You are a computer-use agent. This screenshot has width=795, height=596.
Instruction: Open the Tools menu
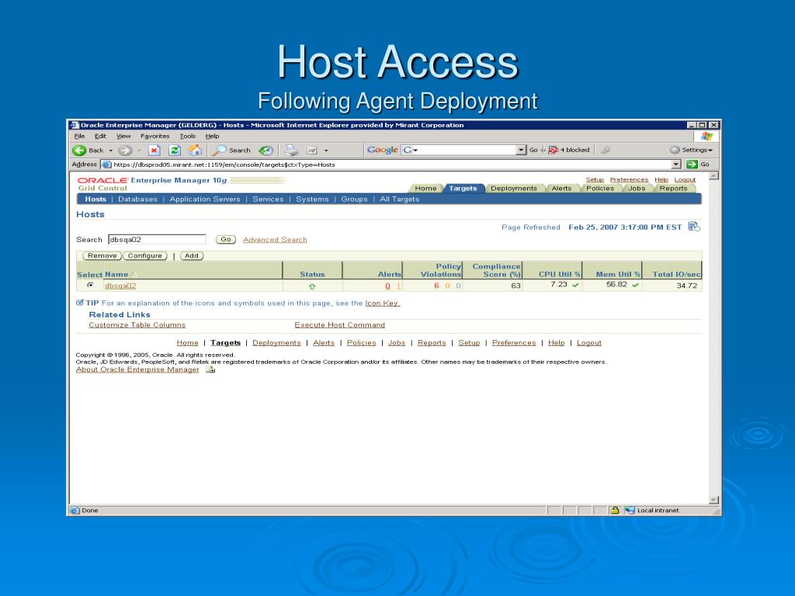click(188, 136)
